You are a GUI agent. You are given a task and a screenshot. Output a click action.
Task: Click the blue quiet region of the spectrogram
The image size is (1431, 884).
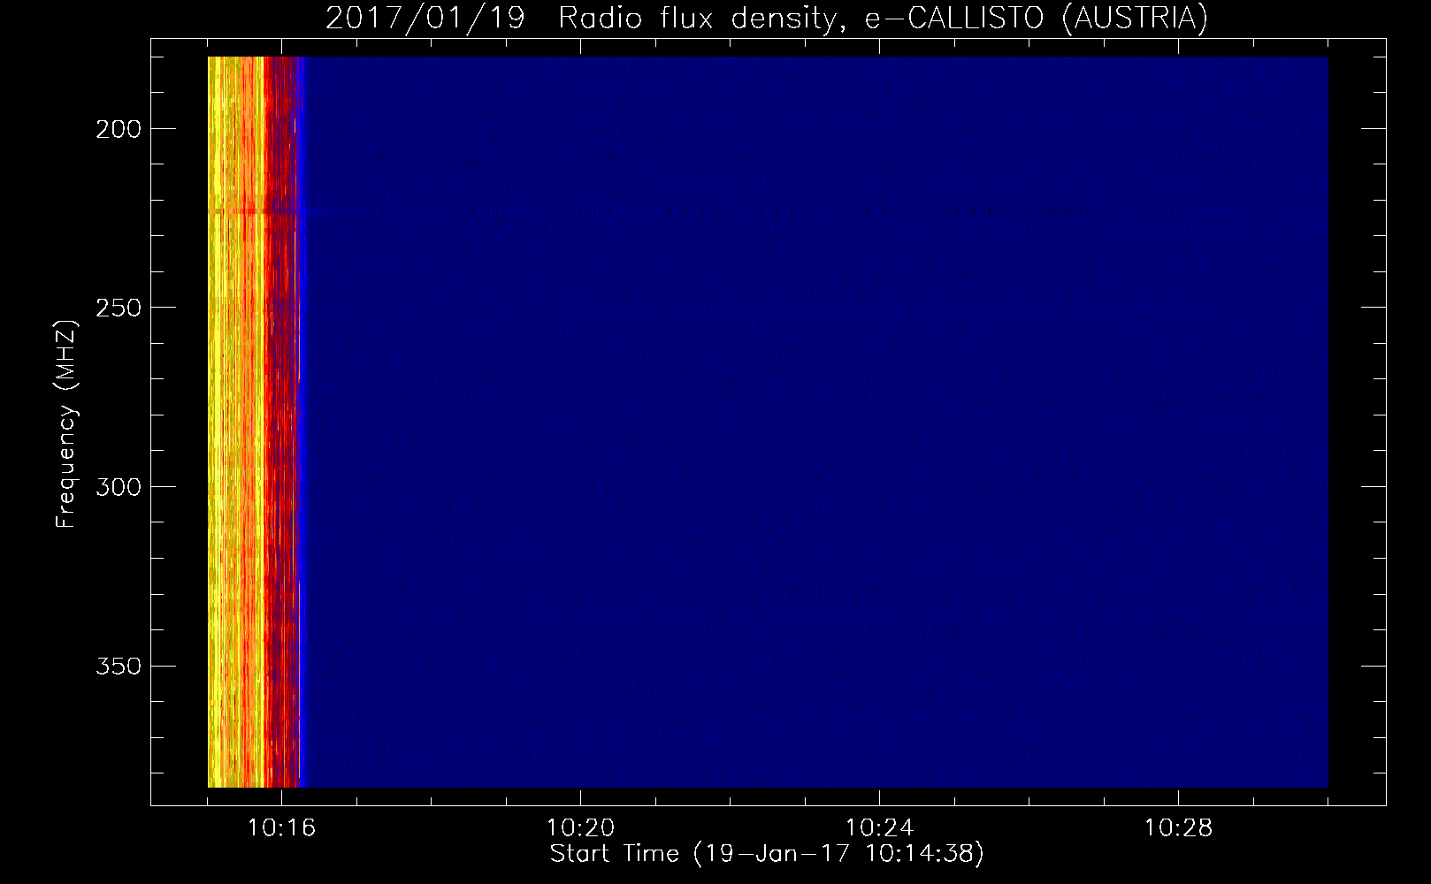(x=815, y=422)
